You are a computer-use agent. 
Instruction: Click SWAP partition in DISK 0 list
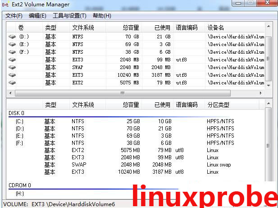[x=79, y=165]
